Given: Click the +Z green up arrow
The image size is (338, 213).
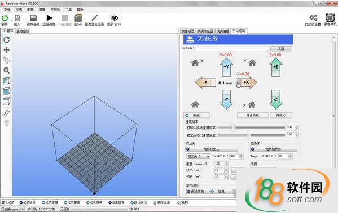Looking at the screenshot, I should pos(276,67).
